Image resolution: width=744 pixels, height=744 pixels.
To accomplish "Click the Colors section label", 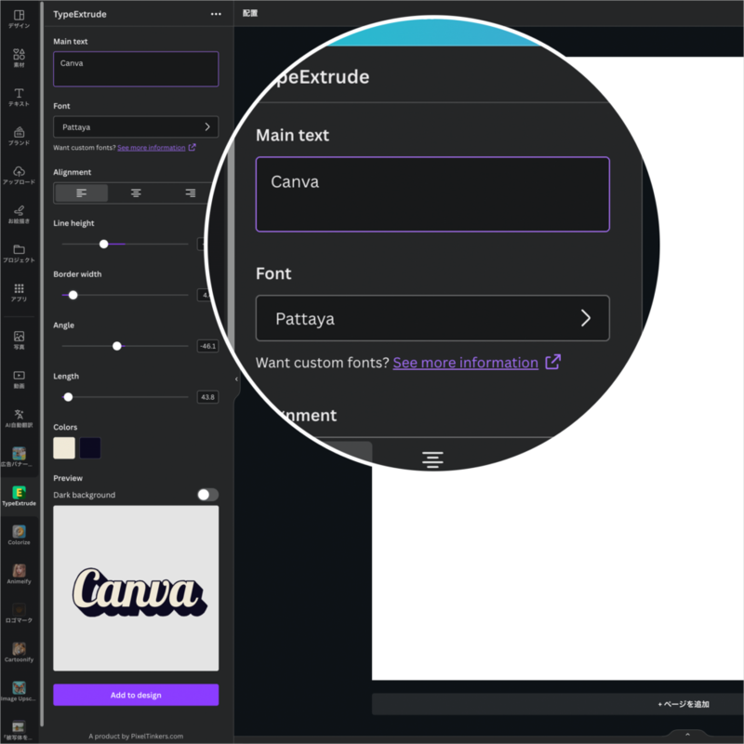I will 65,427.
